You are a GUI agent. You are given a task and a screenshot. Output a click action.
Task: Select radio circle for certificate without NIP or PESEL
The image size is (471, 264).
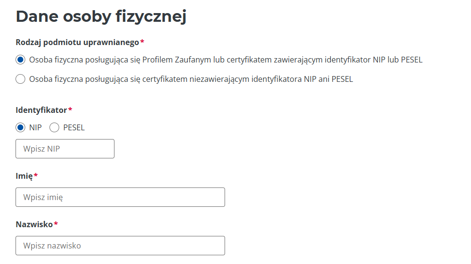click(x=20, y=79)
